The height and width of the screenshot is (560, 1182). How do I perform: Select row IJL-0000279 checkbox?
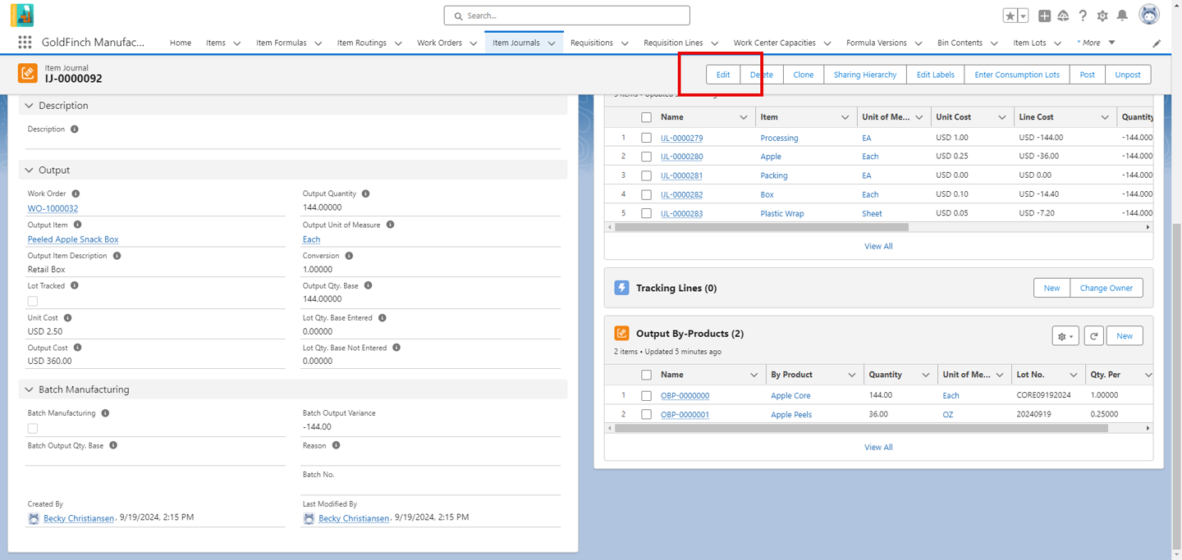point(646,138)
